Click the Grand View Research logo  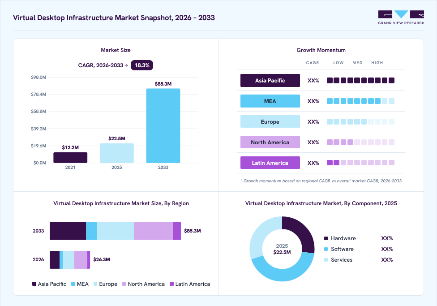401,17
